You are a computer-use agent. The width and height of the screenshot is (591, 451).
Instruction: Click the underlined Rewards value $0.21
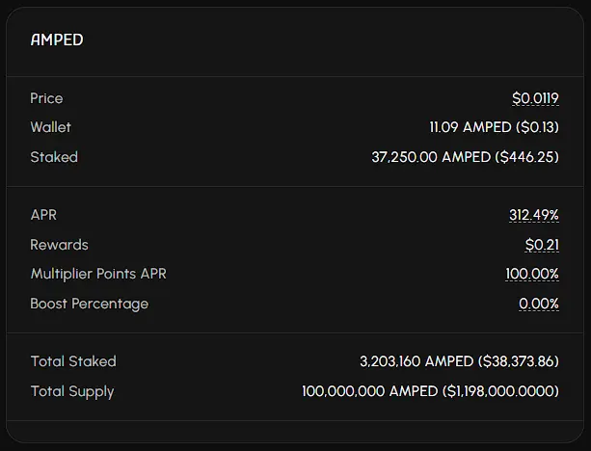coord(542,245)
